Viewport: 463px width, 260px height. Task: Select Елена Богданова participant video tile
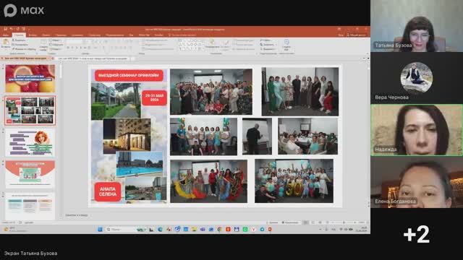(417, 182)
